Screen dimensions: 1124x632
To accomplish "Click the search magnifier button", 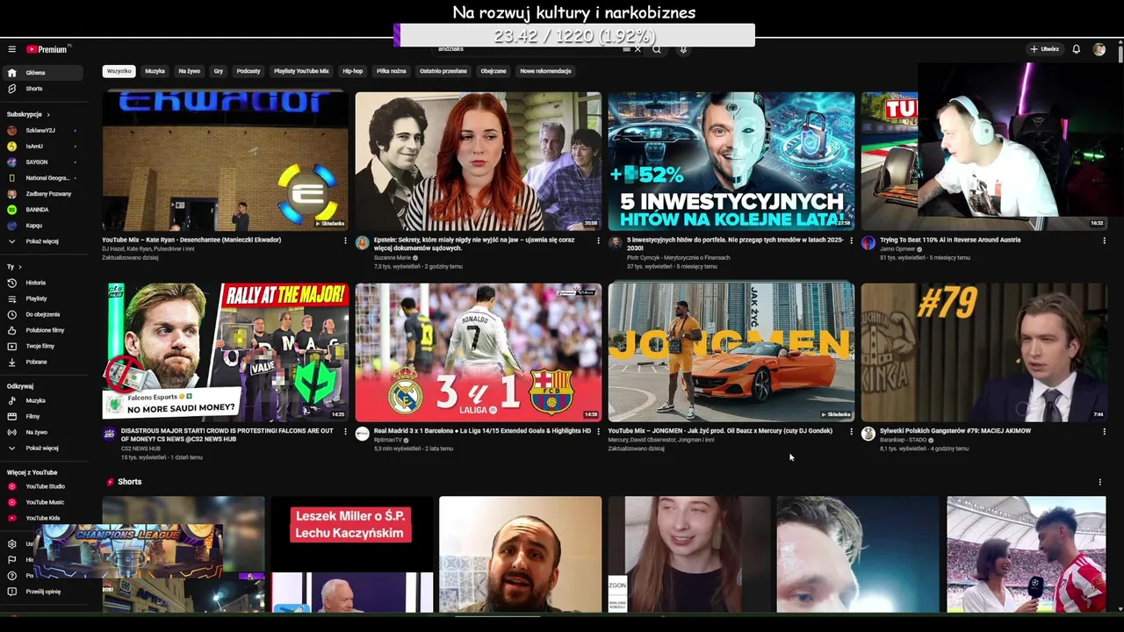I will click(x=656, y=49).
